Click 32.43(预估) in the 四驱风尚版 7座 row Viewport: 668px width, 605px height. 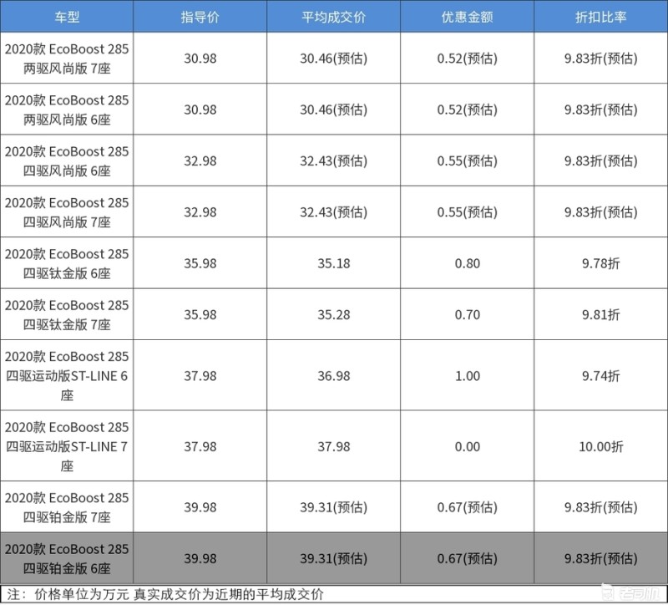click(x=333, y=212)
